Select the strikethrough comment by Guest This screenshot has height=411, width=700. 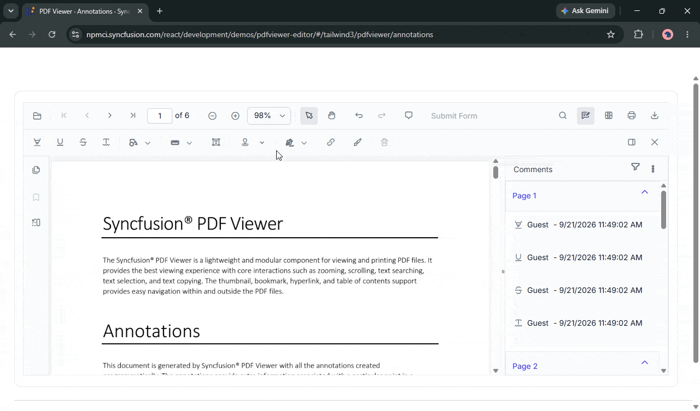pyautogui.click(x=582, y=290)
